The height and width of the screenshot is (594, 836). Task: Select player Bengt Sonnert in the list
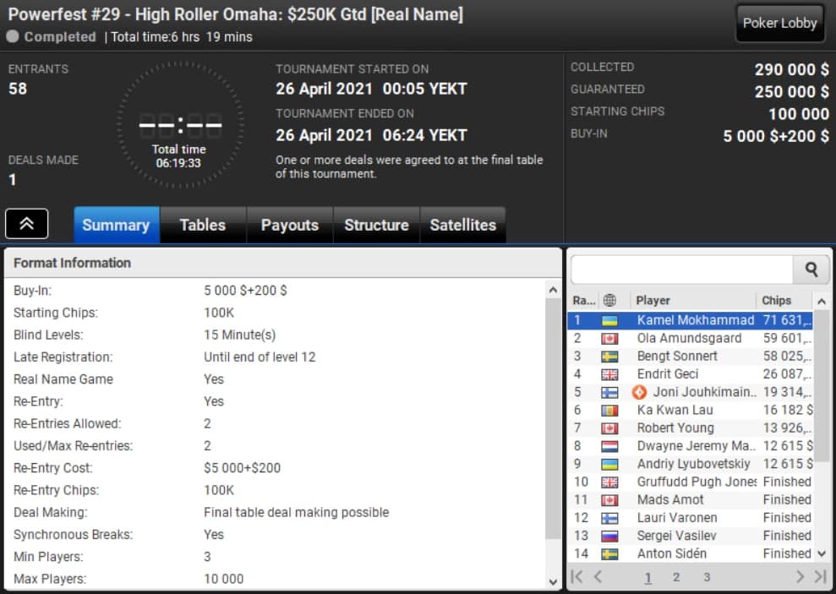[x=677, y=357]
